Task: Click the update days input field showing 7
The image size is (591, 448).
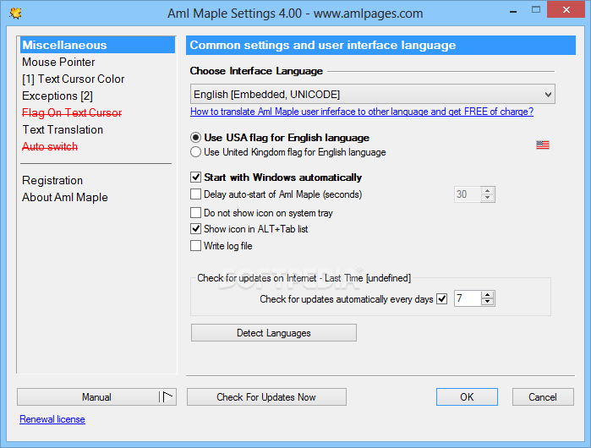Action: [468, 298]
